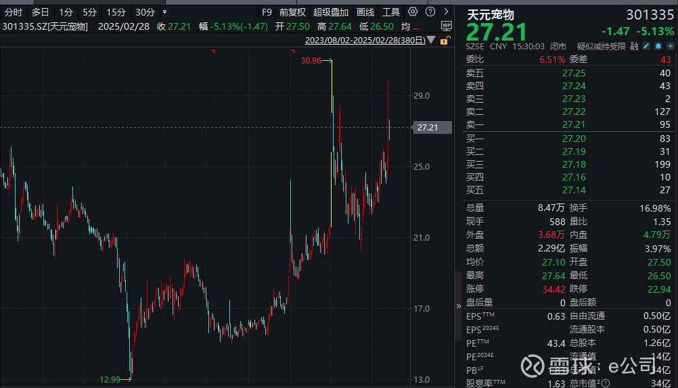The image size is (678, 388).
Task: Click the 卖三 price 27.23
Action: [x=574, y=99]
